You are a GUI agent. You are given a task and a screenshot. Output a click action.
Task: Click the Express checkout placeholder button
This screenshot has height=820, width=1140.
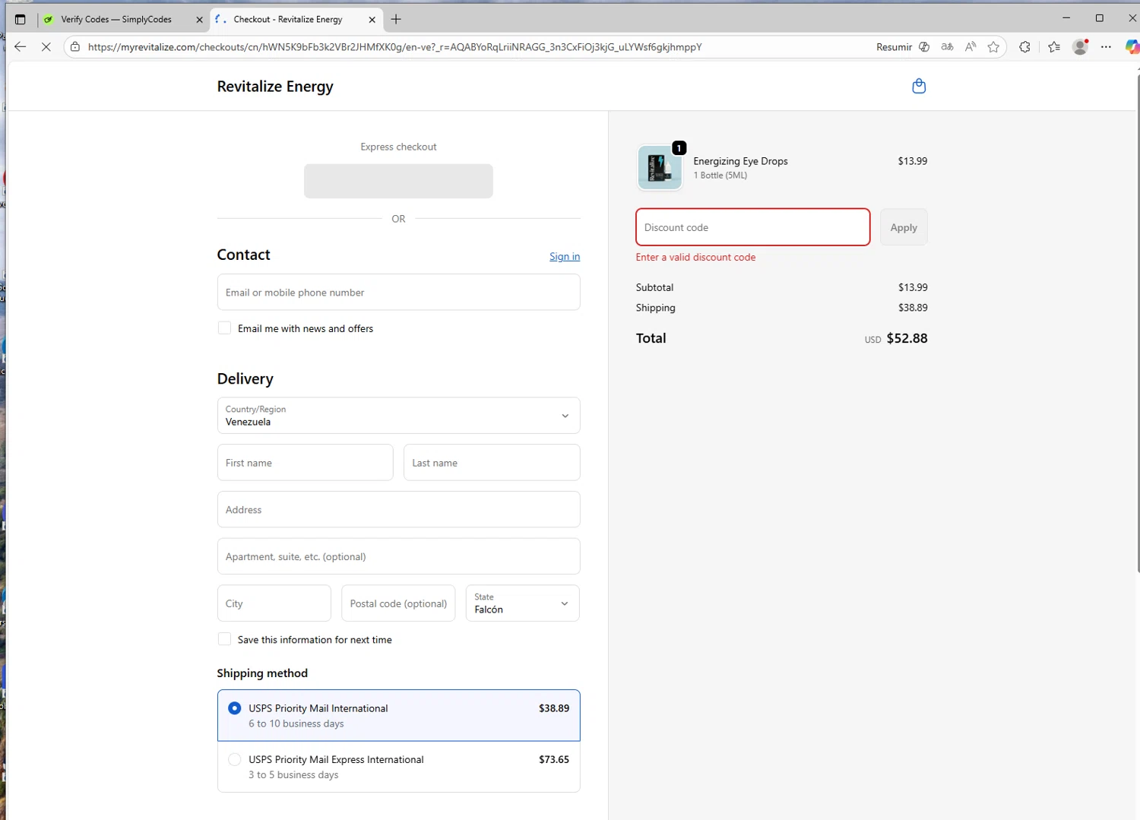(x=398, y=181)
